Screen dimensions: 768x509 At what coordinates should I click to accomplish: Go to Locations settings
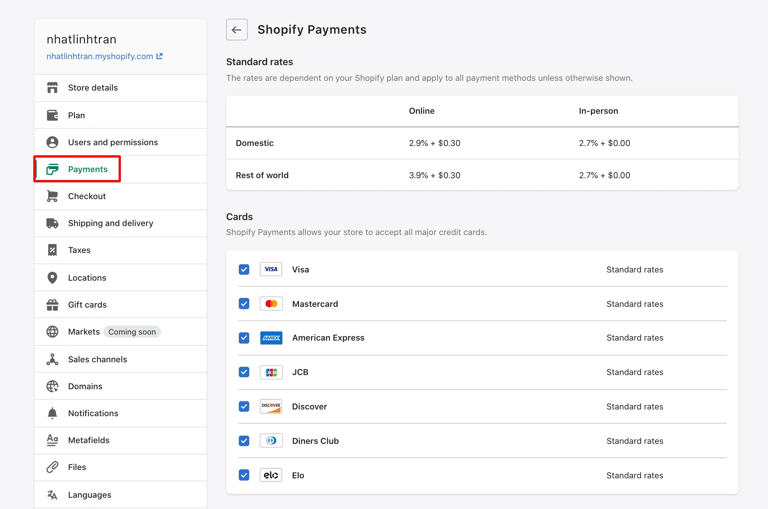(121, 278)
